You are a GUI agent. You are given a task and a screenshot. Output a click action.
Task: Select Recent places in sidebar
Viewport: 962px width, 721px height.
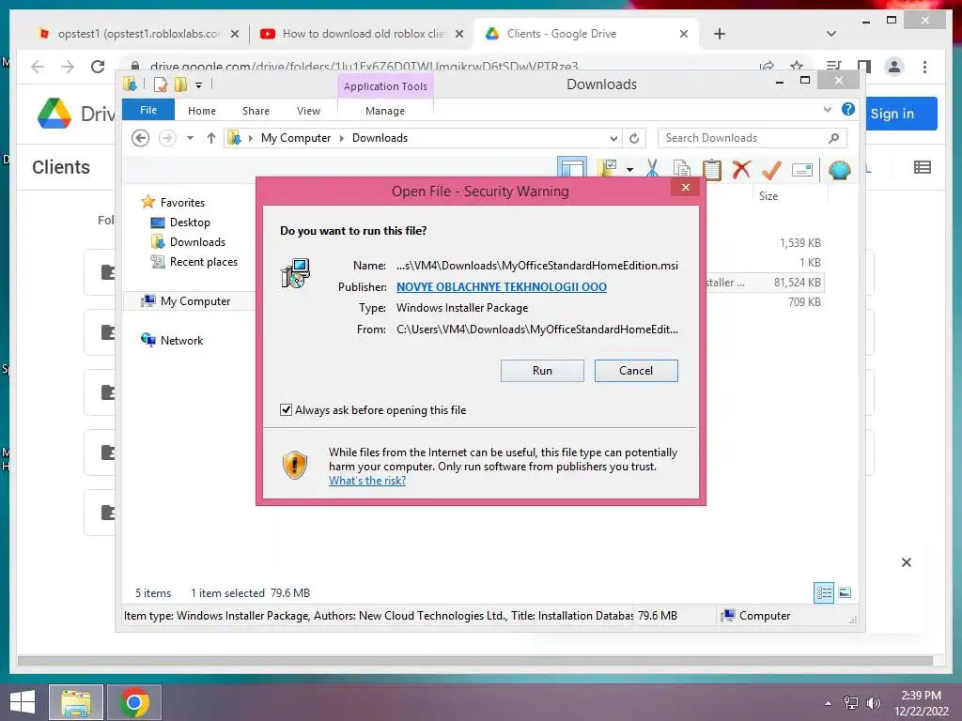(203, 261)
